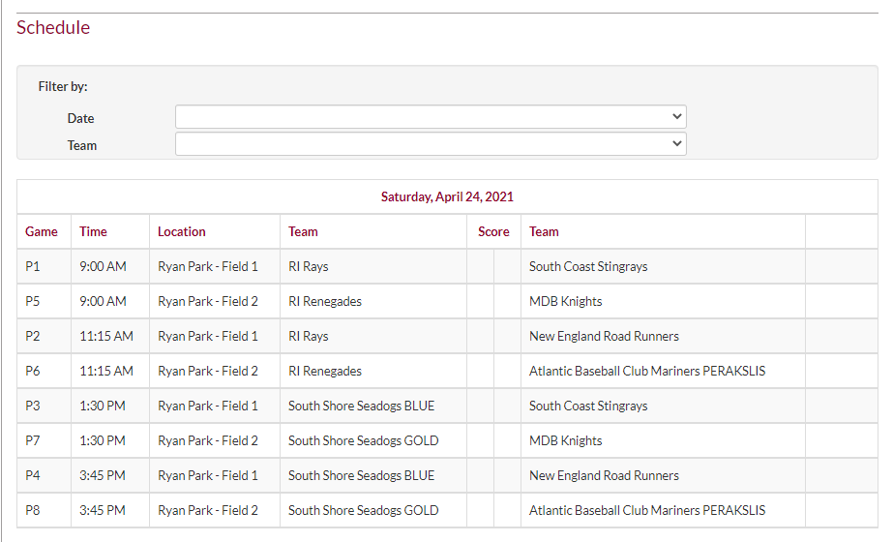Click the Game column header
The width and height of the screenshot is (893, 542).
pos(42,231)
